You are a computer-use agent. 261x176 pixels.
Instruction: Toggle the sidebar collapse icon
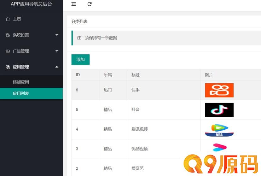(73, 4)
